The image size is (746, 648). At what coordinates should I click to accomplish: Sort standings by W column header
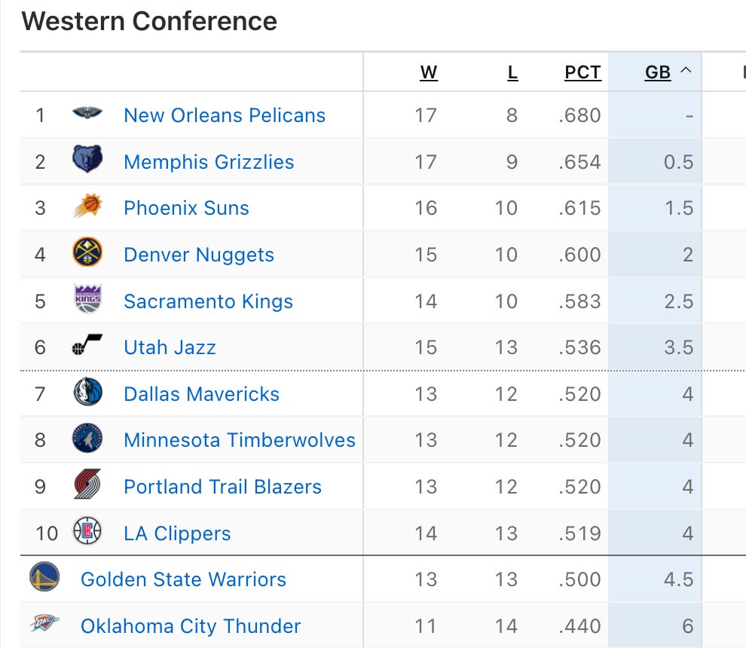click(429, 72)
